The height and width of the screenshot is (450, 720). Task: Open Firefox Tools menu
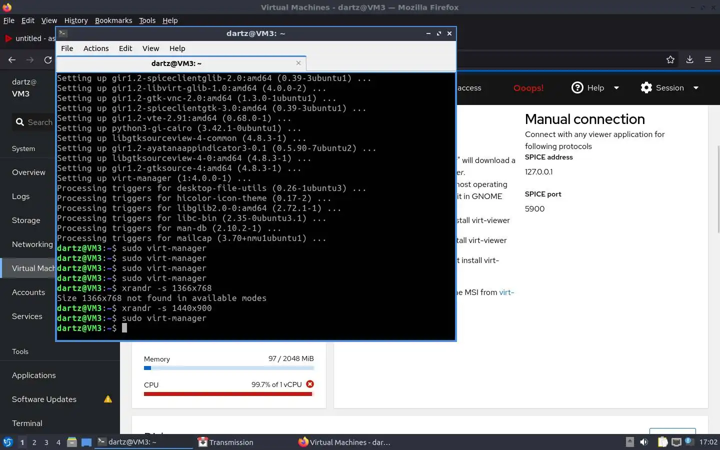click(x=147, y=20)
